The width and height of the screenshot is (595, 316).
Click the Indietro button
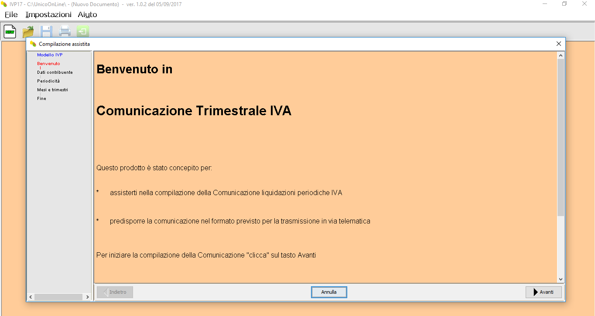pos(115,292)
